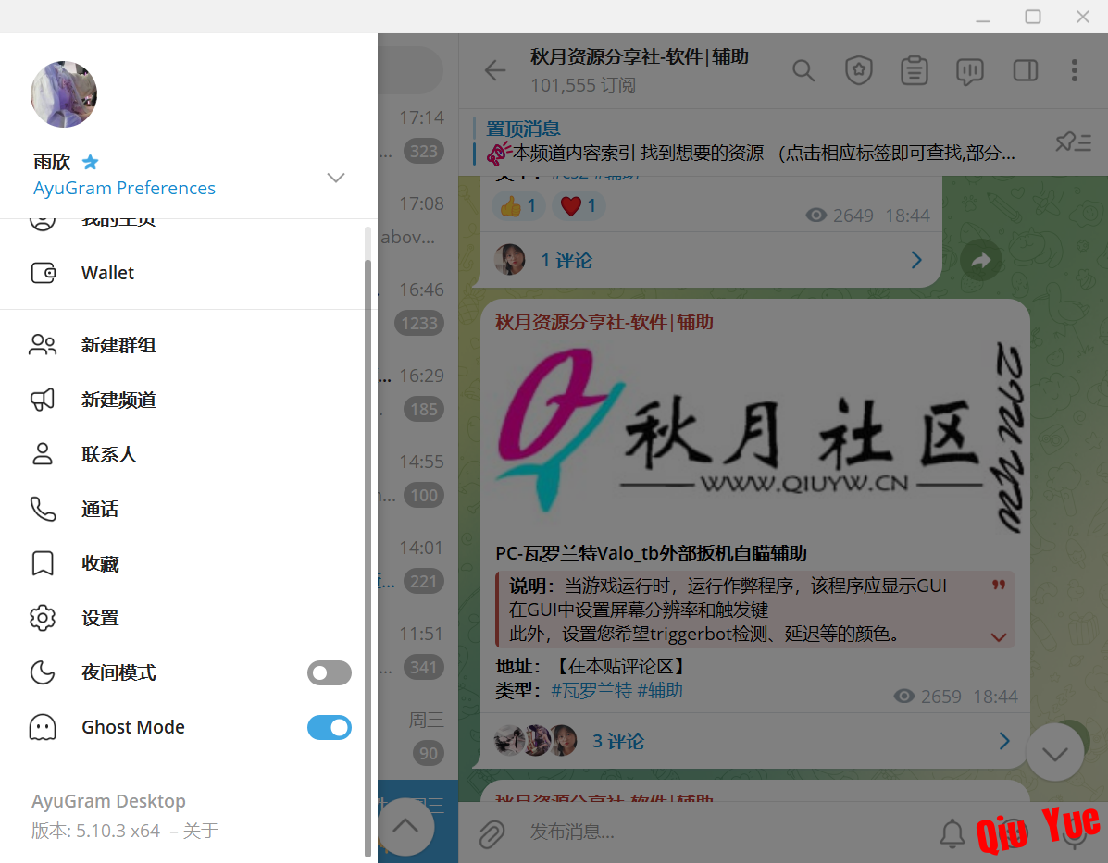
Task: Turn off the Ghost Mode switch
Action: point(329,727)
